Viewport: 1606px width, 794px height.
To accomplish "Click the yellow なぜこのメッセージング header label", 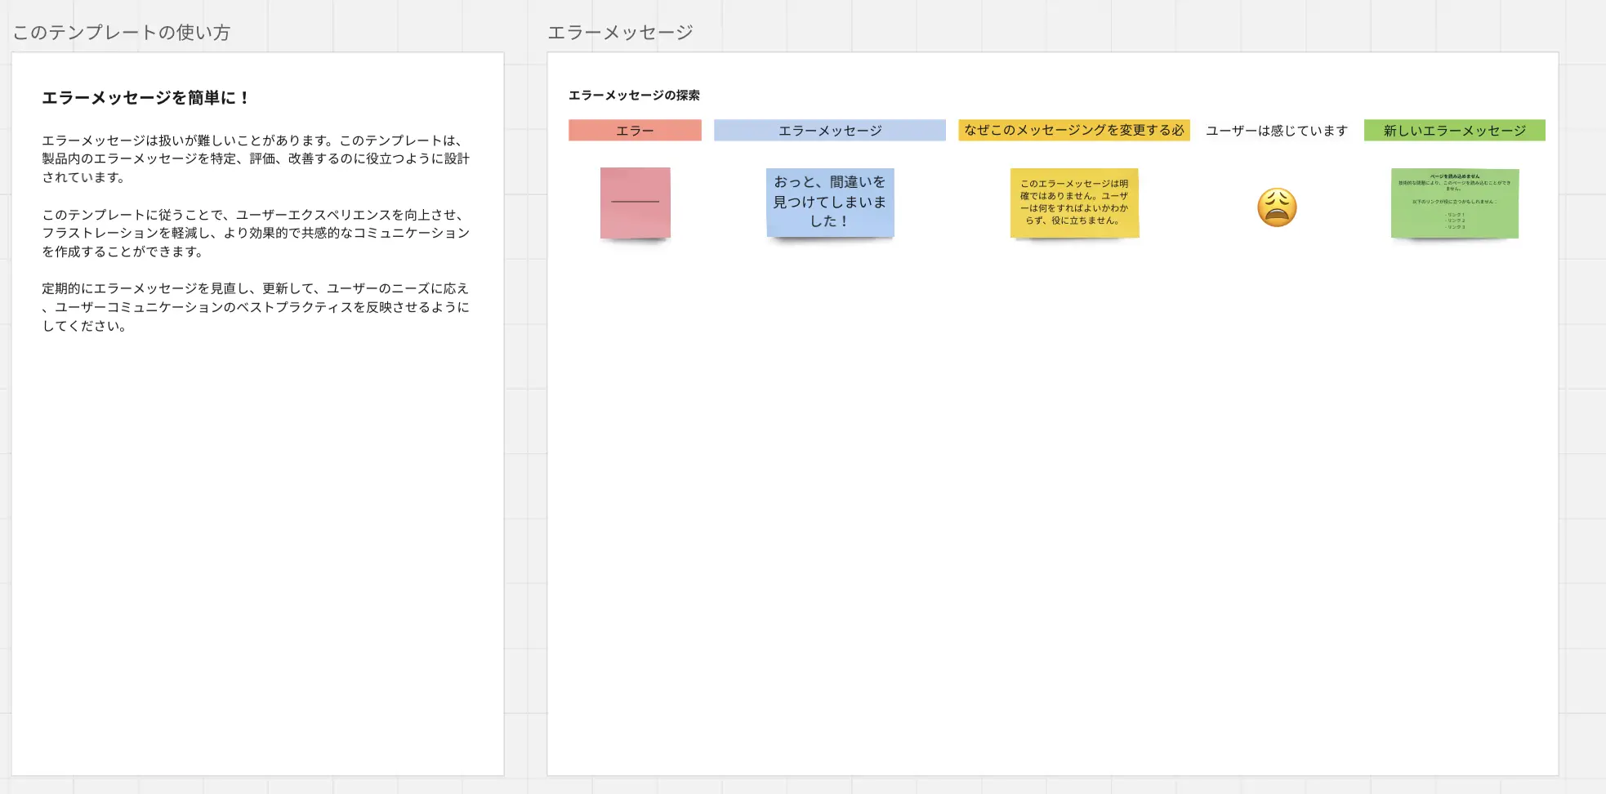I will click(1073, 131).
